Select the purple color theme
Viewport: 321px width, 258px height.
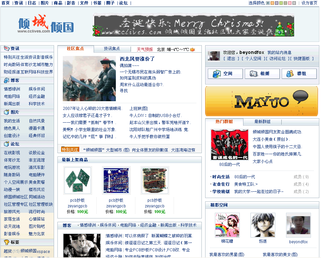277,3
